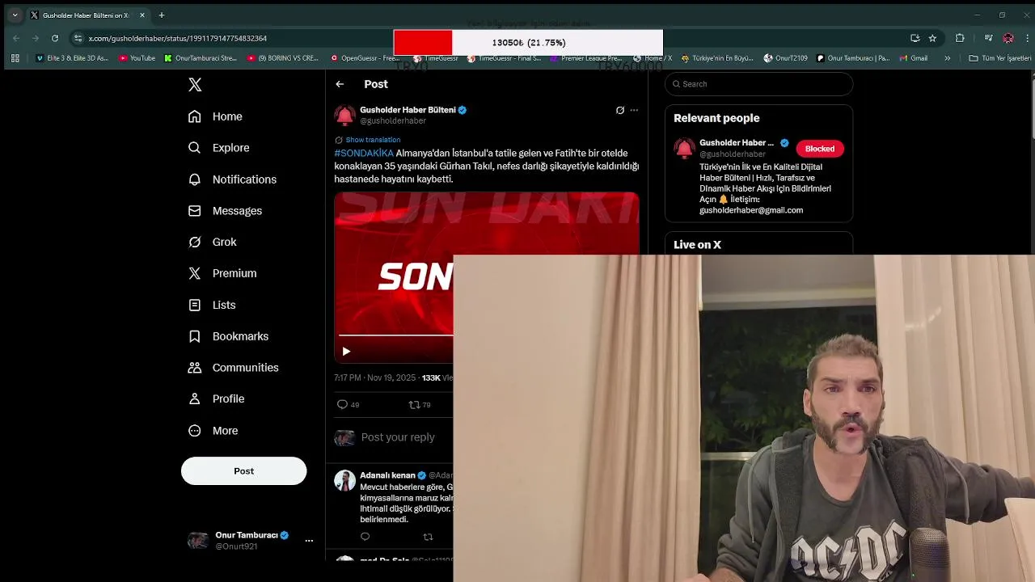This screenshot has width=1035, height=582.
Task: Open the post's three-dot more menu
Action: click(634, 110)
